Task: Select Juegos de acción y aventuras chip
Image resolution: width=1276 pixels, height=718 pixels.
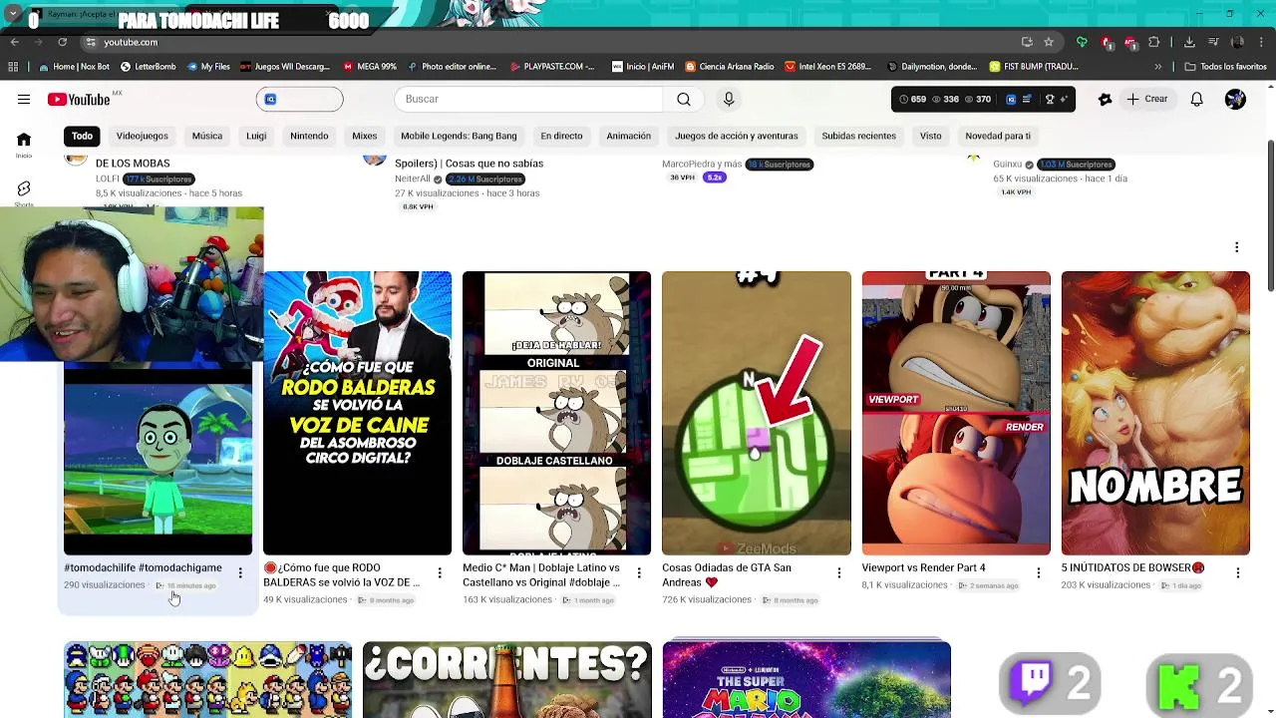Action: pyautogui.click(x=736, y=136)
